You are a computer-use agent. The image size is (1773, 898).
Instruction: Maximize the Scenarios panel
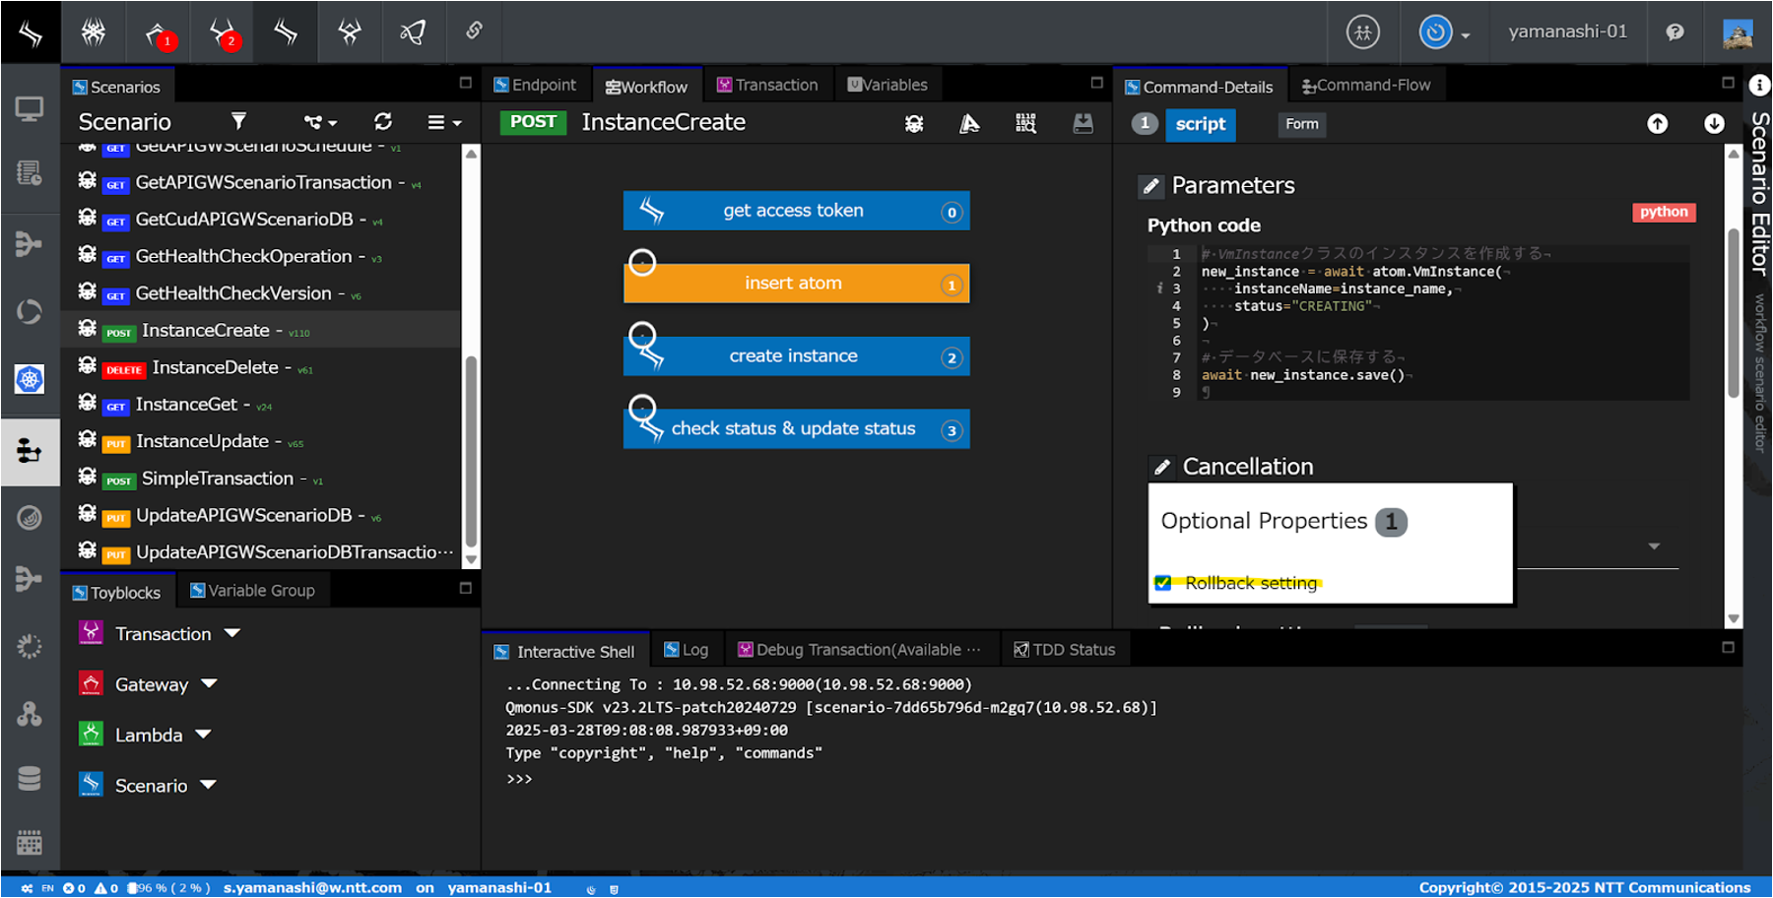click(x=466, y=84)
